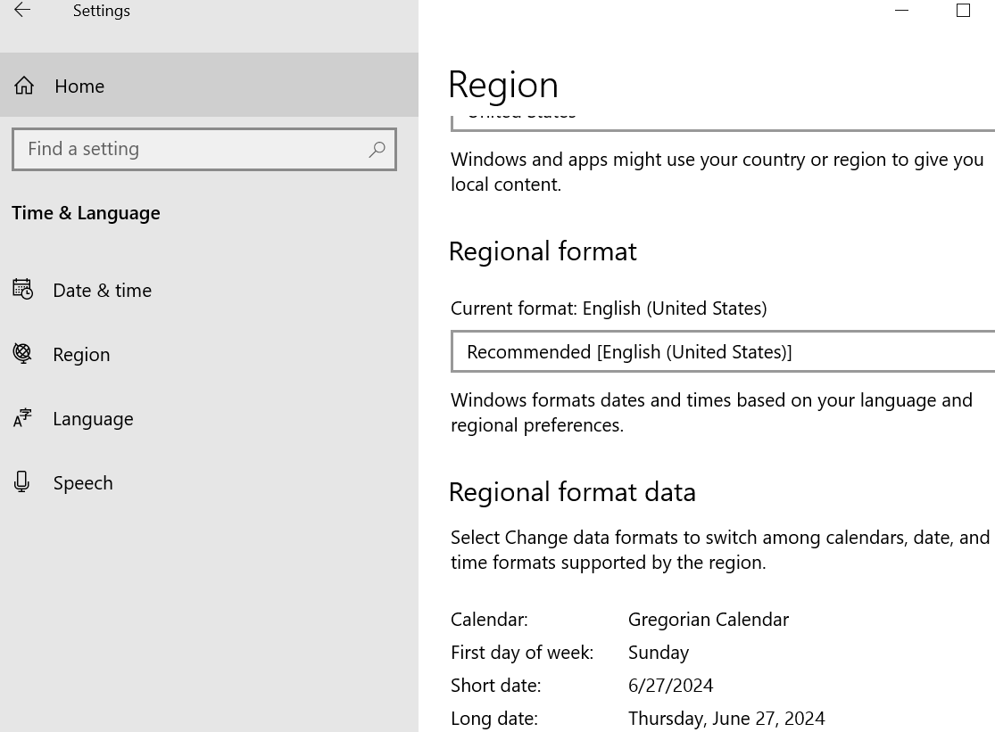
Task: Open Speech settings via the microphone icon
Action: [22, 482]
